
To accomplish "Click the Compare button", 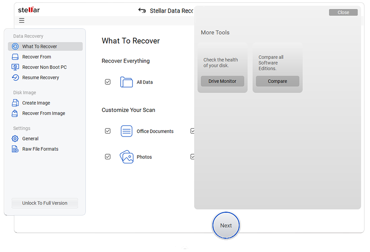I will pos(277,81).
